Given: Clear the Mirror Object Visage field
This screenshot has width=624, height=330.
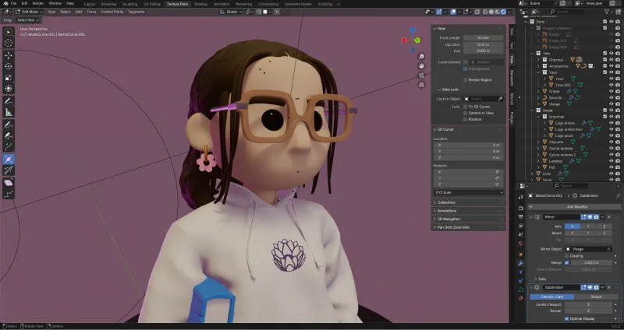Looking at the screenshot, I should tap(608, 249).
